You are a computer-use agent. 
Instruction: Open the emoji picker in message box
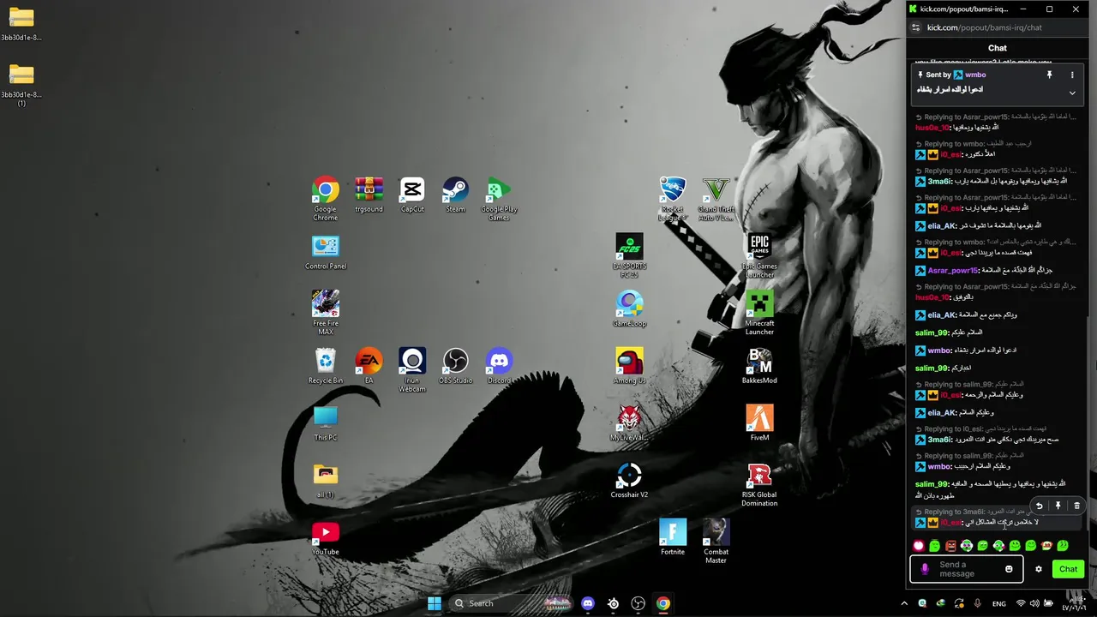pos(1009,569)
